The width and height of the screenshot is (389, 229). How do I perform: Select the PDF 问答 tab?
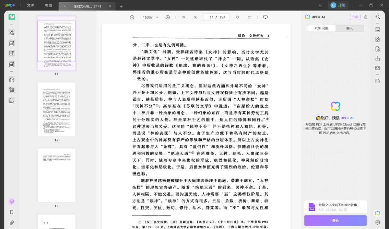click(x=322, y=28)
